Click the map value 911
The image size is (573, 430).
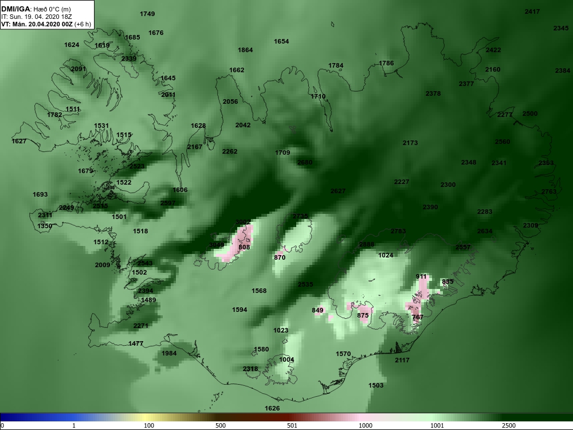coord(421,276)
